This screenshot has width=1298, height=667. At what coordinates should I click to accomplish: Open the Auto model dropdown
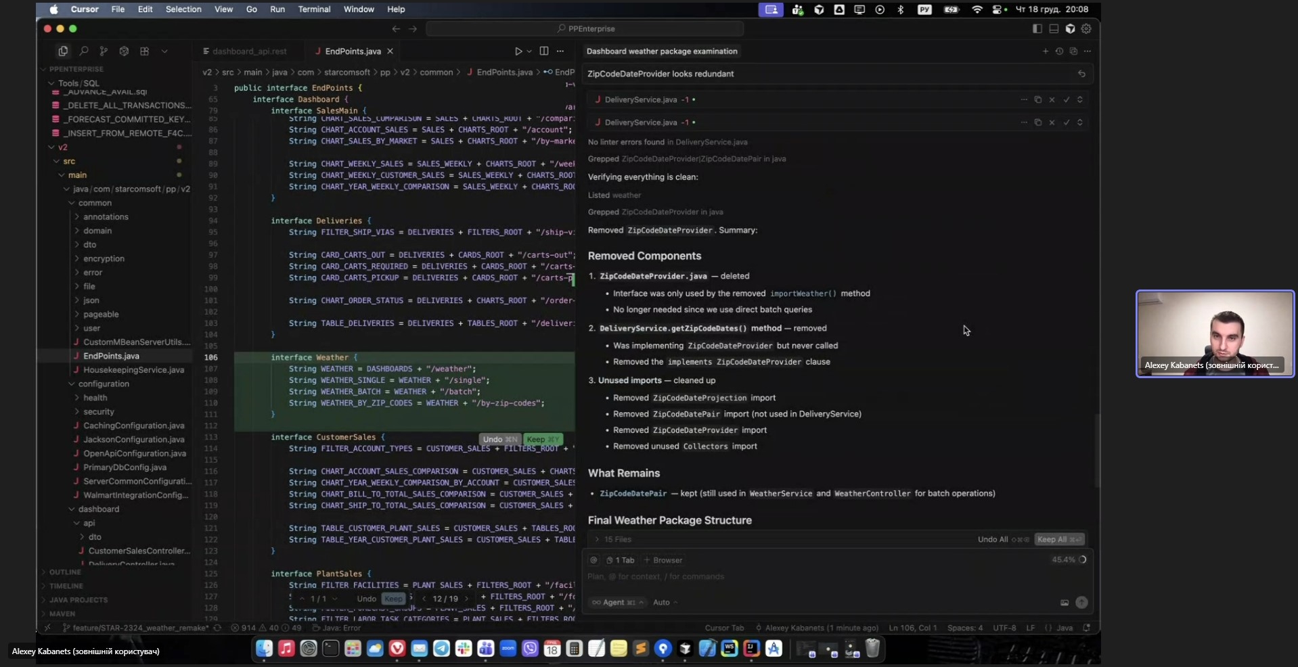pos(665,603)
